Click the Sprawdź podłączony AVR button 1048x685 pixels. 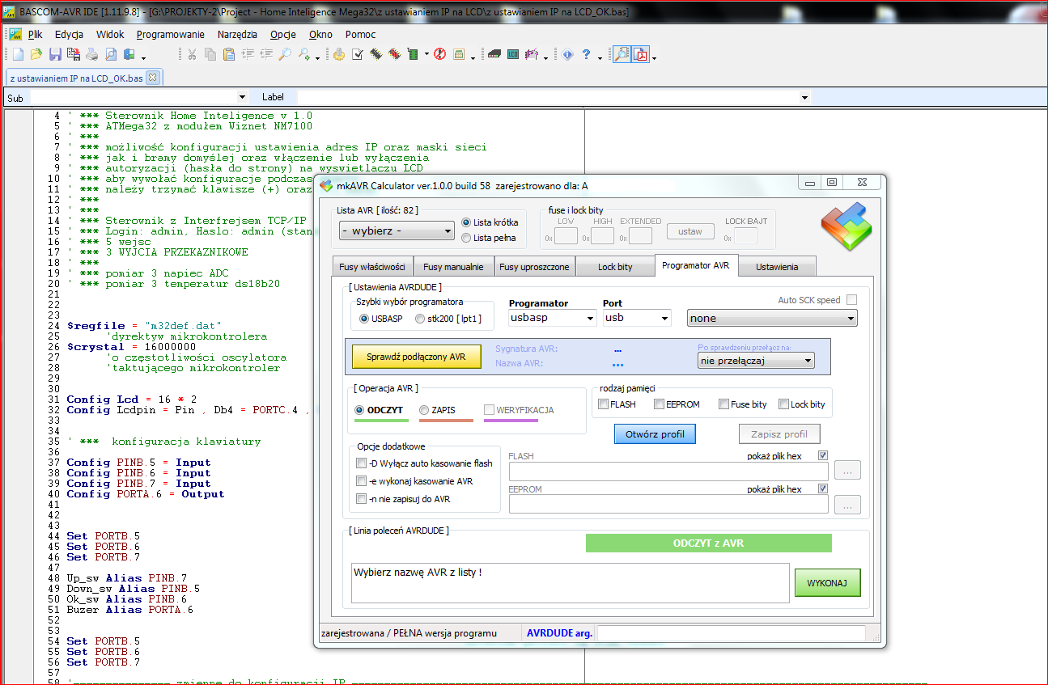pyautogui.click(x=416, y=357)
